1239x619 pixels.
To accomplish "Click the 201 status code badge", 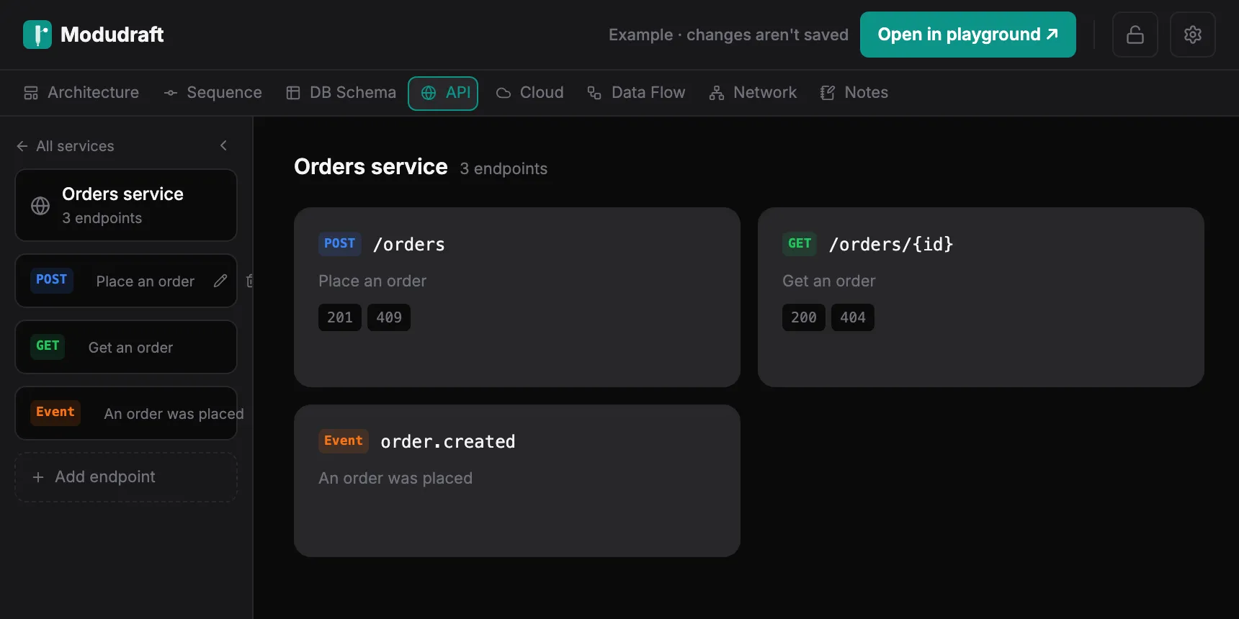I will tap(340, 317).
